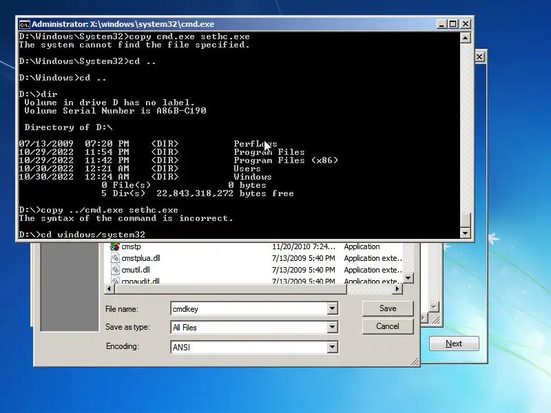Select the cmutil.dll file name
This screenshot has width=551, height=413.
coord(136,270)
